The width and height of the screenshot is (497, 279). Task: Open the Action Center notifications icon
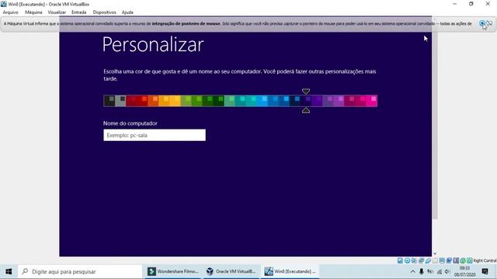click(485, 271)
